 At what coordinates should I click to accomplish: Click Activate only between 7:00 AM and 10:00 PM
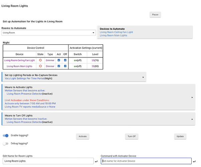[x=30, y=104]
